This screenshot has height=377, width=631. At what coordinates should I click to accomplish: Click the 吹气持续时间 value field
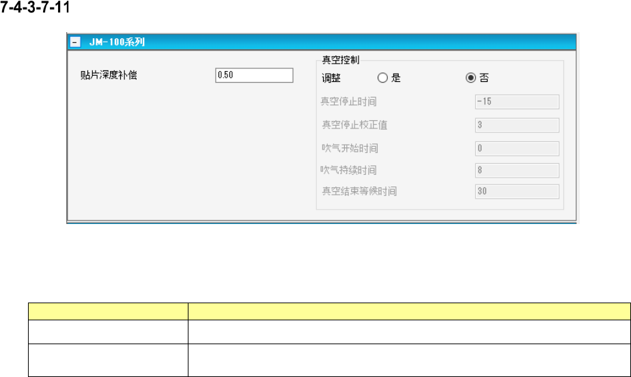517,170
